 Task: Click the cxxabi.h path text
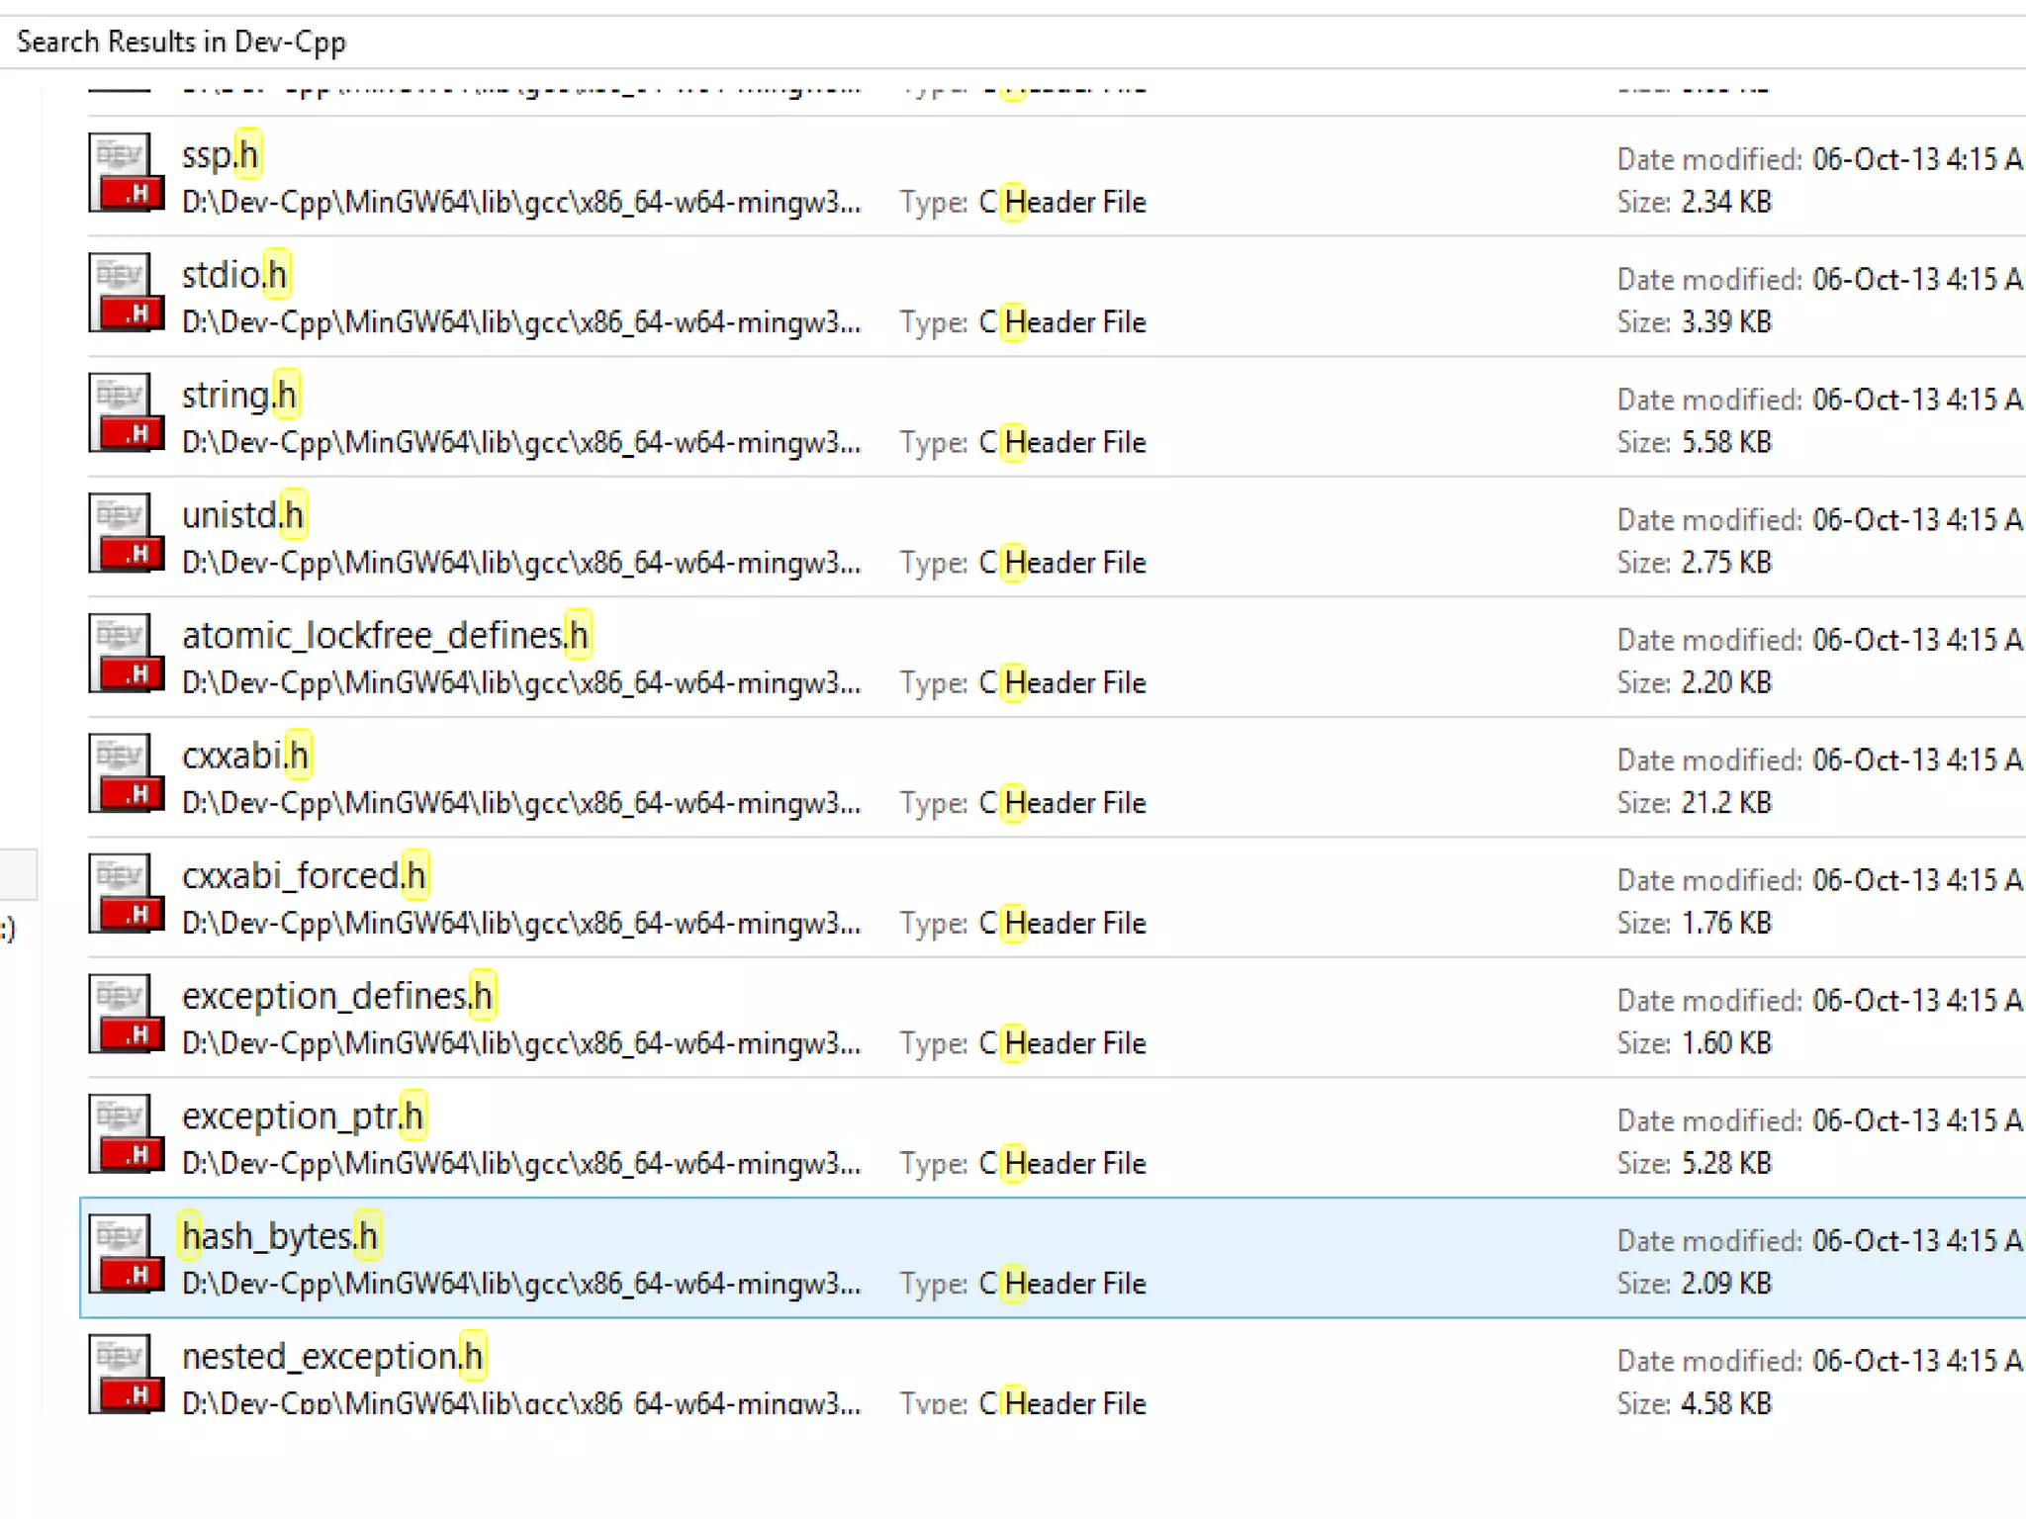pyautogui.click(x=521, y=803)
